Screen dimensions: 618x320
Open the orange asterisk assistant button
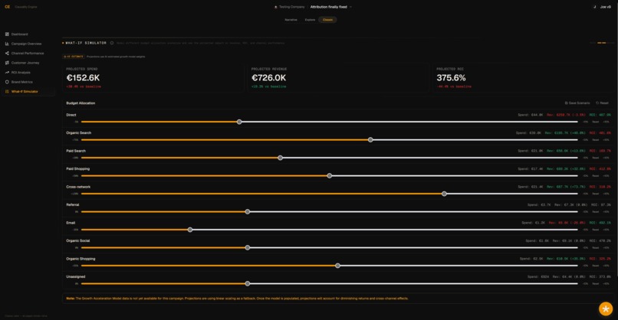click(x=606, y=309)
